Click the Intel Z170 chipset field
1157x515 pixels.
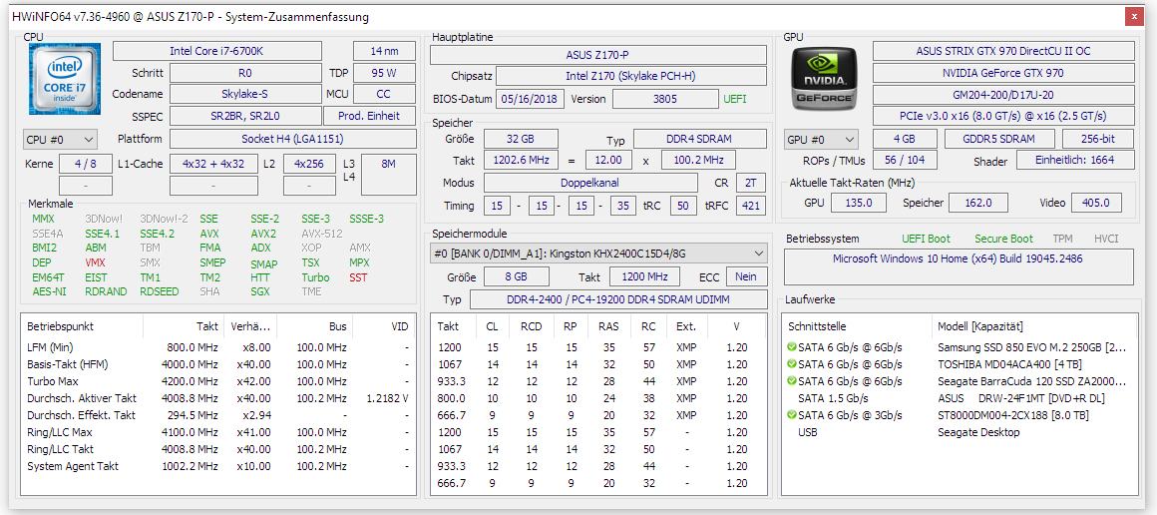(631, 76)
